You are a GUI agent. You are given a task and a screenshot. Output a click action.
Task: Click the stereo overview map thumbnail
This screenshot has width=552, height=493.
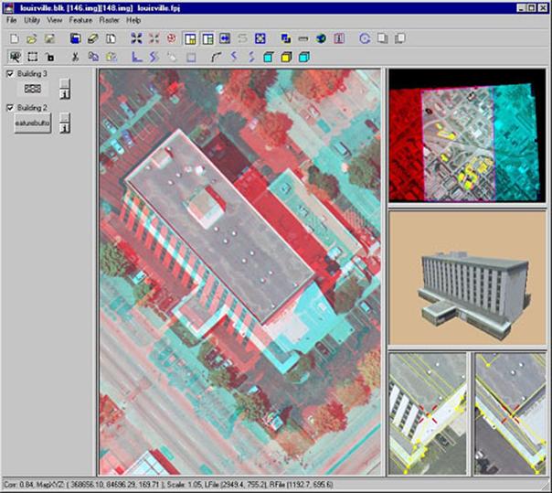pos(470,137)
